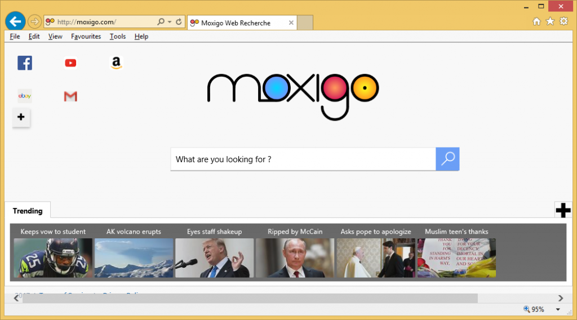
Task: Expand the address bar search dropdown arrow
Action: tap(170, 22)
